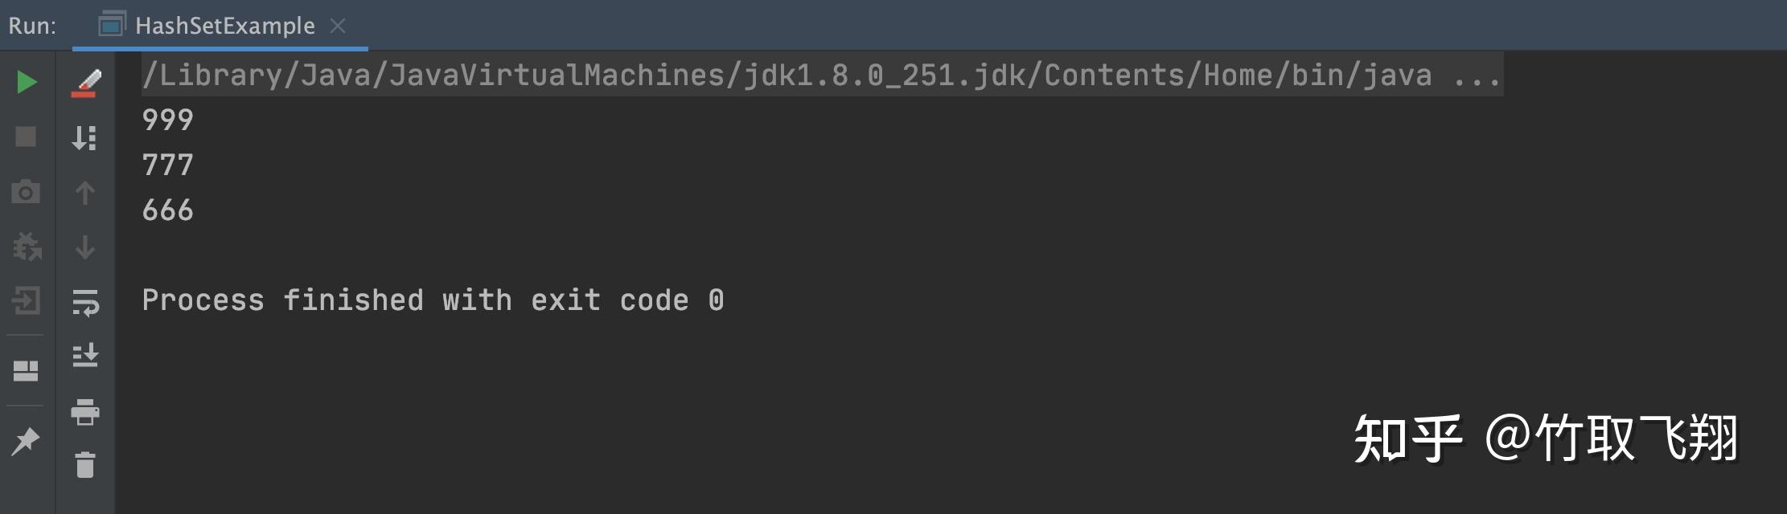Click the gray Stop process button
Image resolution: width=1787 pixels, height=514 pixels.
coord(26,137)
